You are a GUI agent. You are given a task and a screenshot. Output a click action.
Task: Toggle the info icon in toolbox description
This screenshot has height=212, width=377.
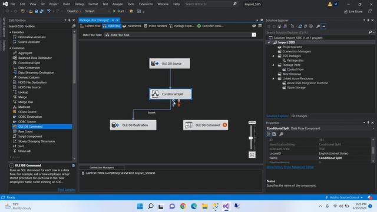coord(73,165)
